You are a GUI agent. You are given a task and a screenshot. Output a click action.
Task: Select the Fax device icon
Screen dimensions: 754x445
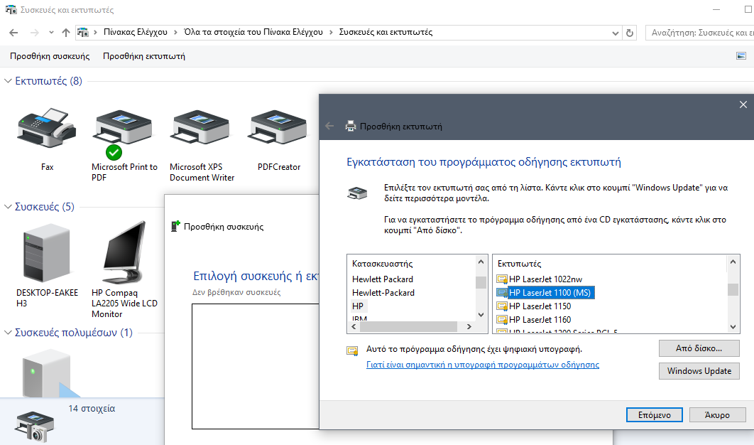pos(47,129)
